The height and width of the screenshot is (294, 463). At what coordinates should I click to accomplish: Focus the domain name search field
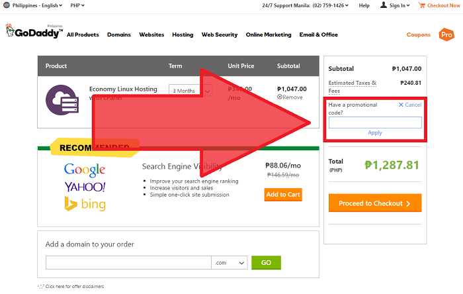[x=128, y=263]
